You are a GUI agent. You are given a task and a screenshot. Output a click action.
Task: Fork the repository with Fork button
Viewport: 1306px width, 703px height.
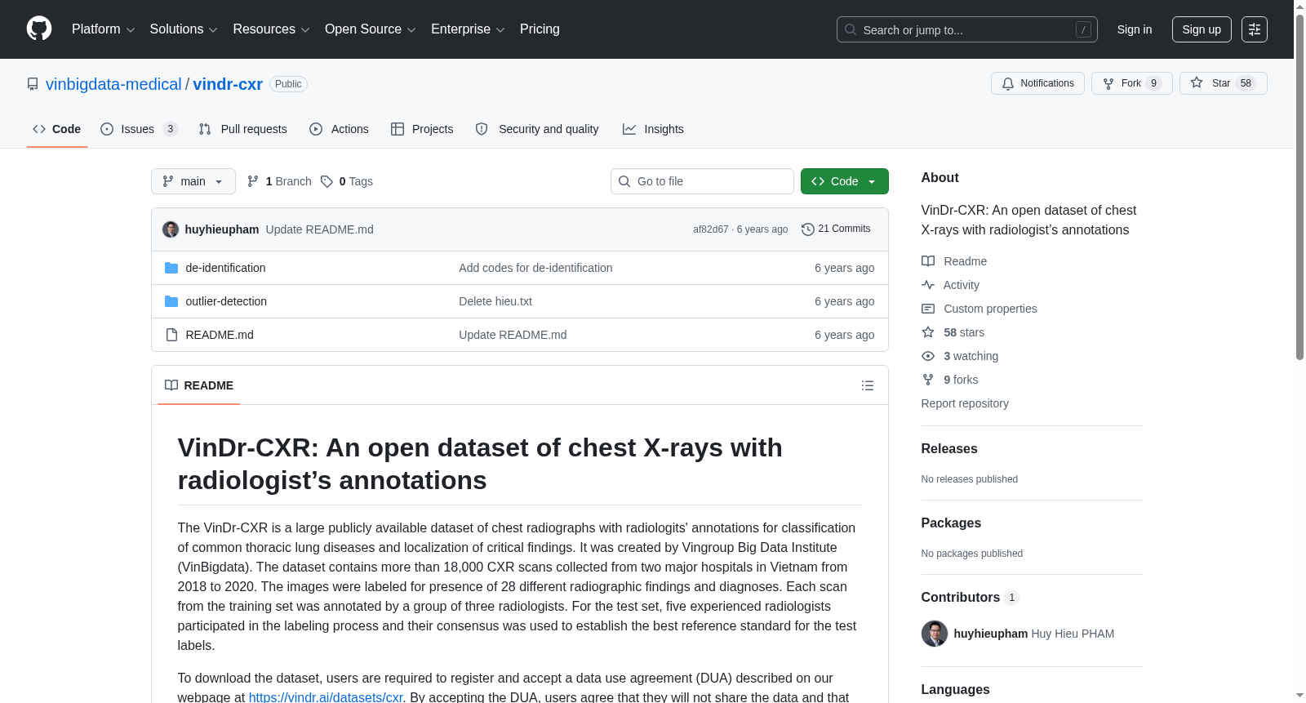click(x=1132, y=83)
